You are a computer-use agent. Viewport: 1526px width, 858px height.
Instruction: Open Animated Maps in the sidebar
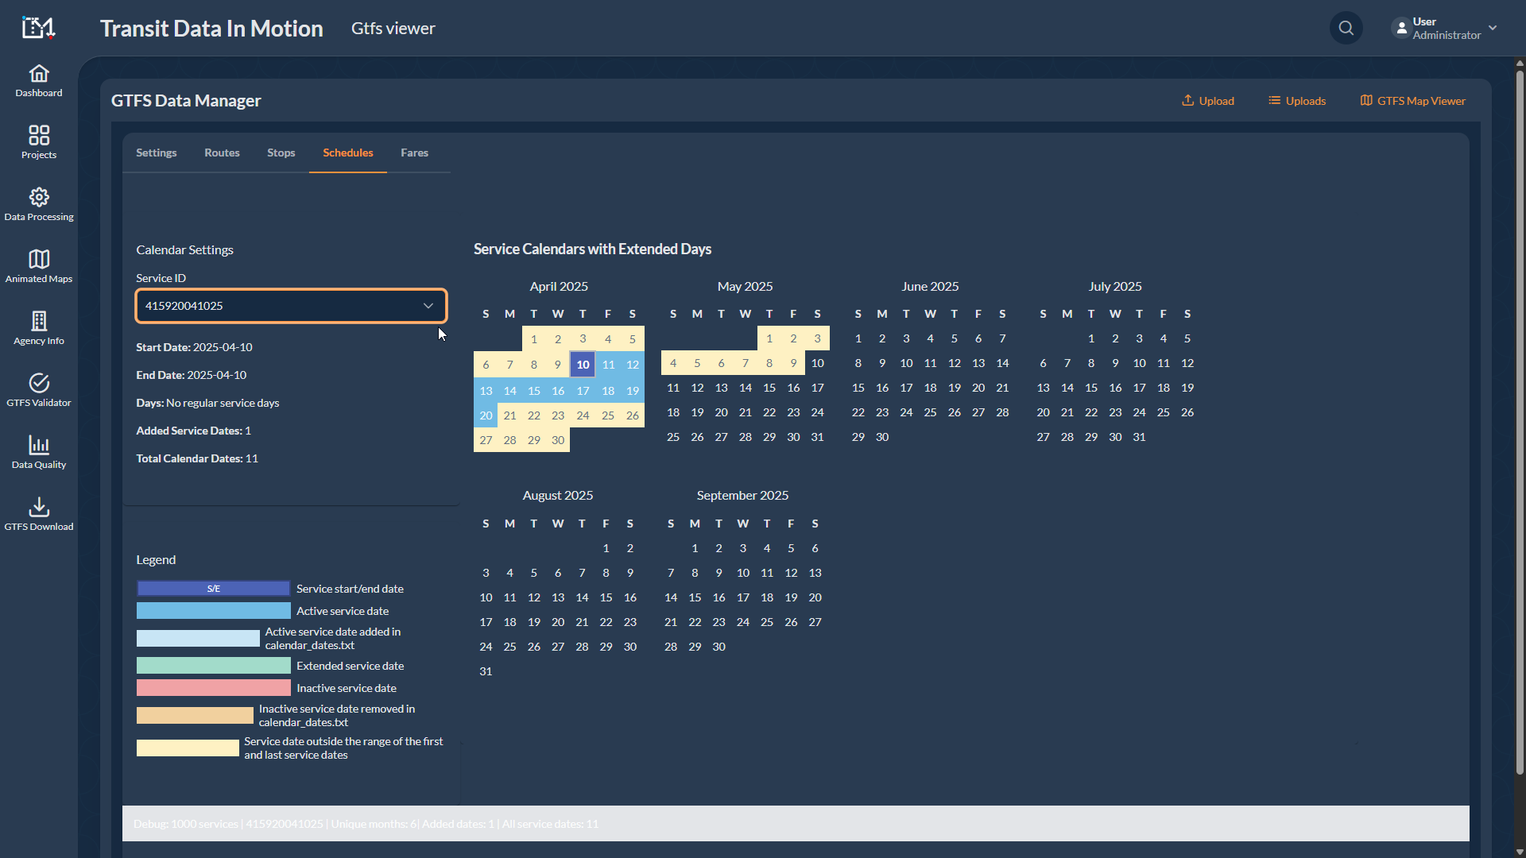click(x=39, y=259)
